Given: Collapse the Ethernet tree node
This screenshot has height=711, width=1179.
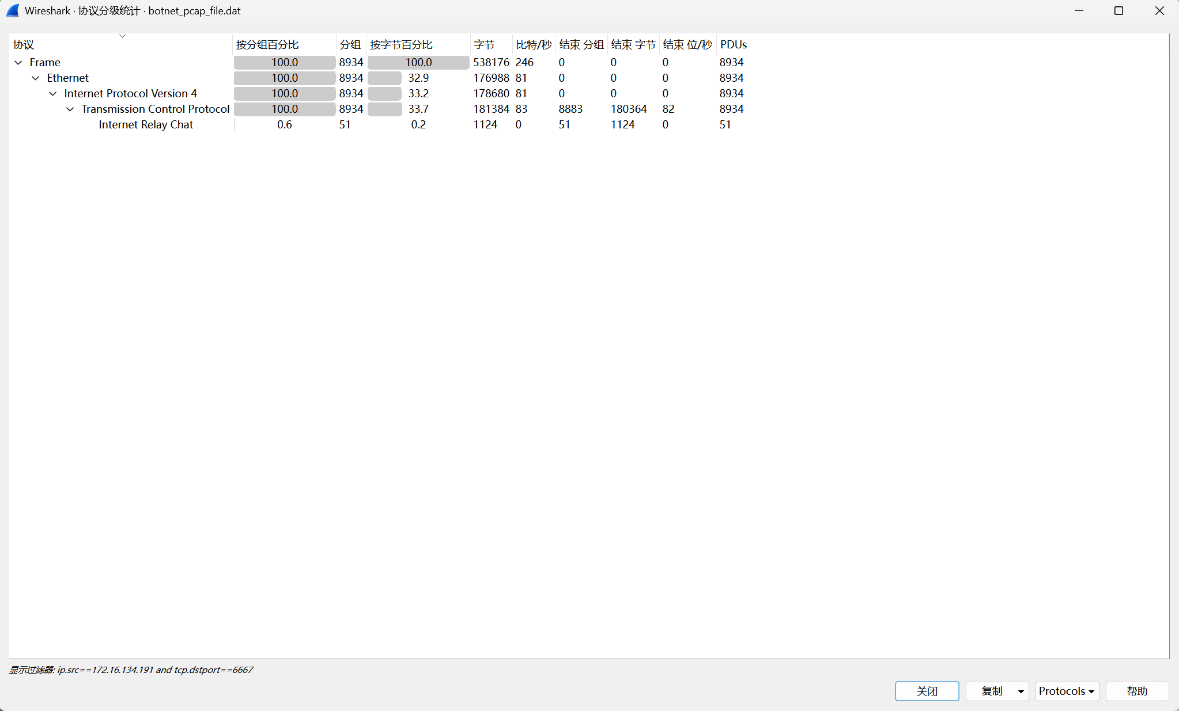Looking at the screenshot, I should pos(36,78).
